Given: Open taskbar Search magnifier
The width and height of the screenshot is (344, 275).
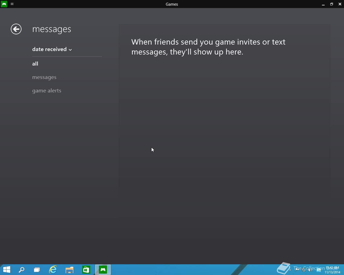Looking at the screenshot, I should pyautogui.click(x=21, y=270).
